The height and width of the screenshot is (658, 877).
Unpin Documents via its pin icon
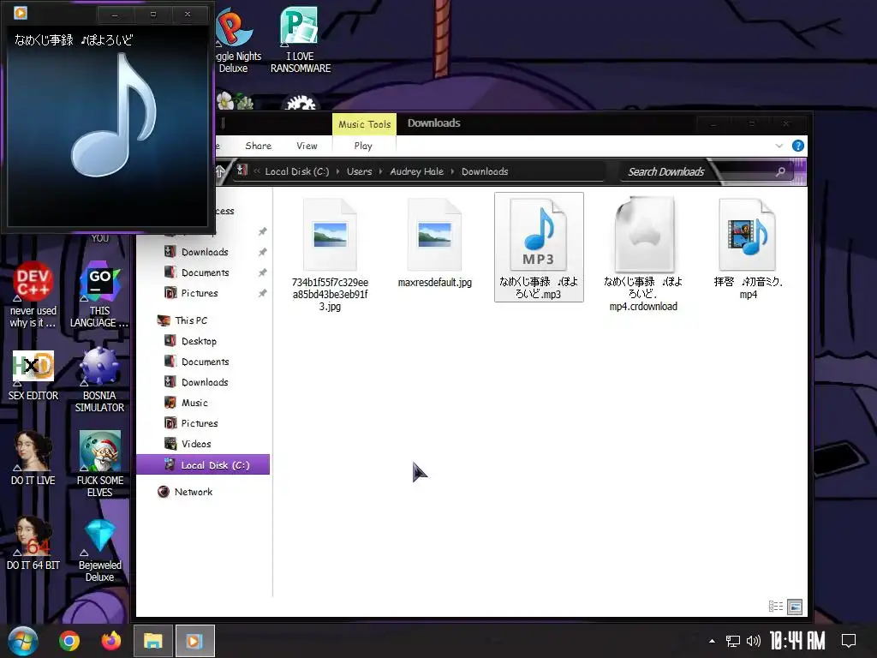tap(262, 272)
